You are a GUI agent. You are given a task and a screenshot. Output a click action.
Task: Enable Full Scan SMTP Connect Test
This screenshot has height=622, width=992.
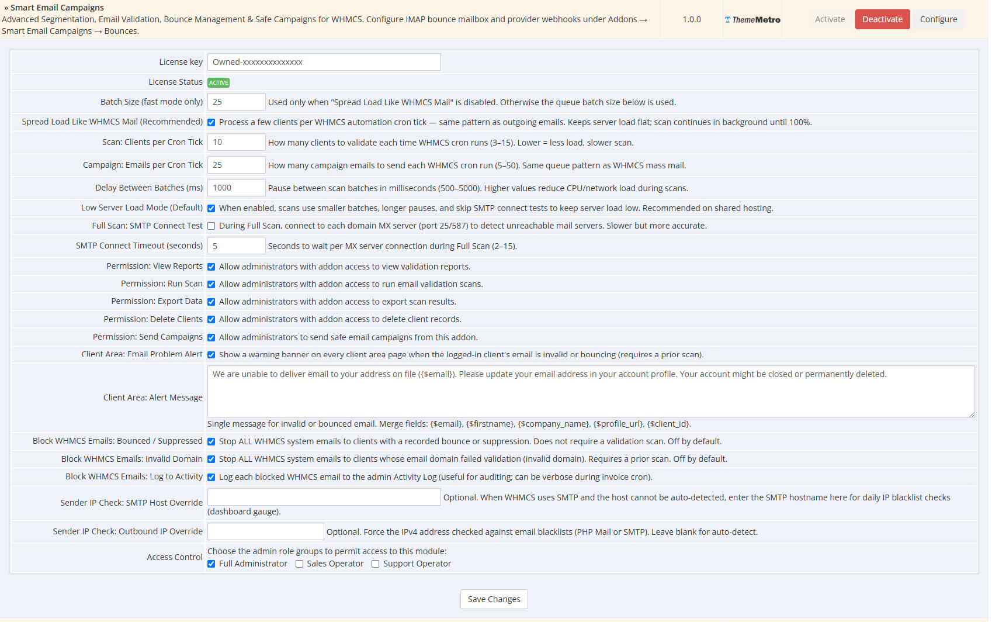[211, 226]
